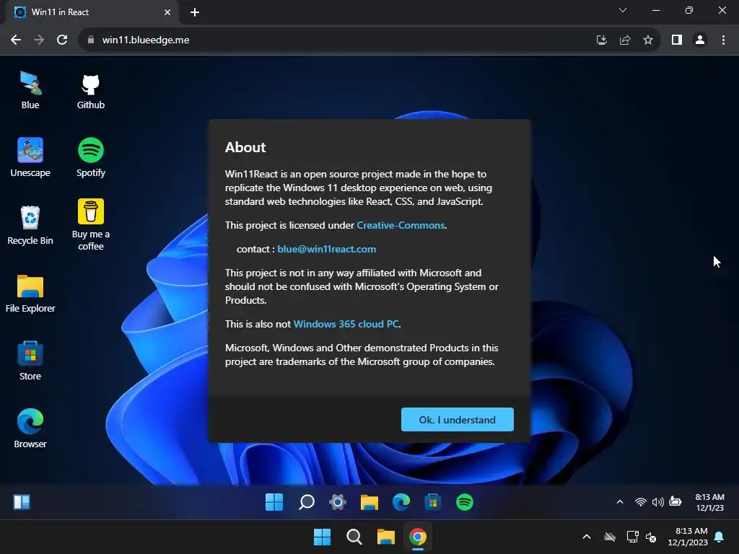739x554 pixels.
Task: Open Chrome three-dot menu
Action: [x=723, y=40]
